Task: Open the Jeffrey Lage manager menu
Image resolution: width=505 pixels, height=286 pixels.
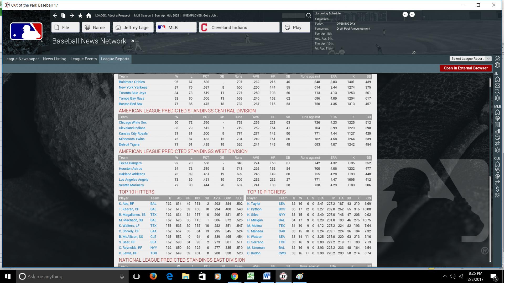Action: (x=133, y=28)
